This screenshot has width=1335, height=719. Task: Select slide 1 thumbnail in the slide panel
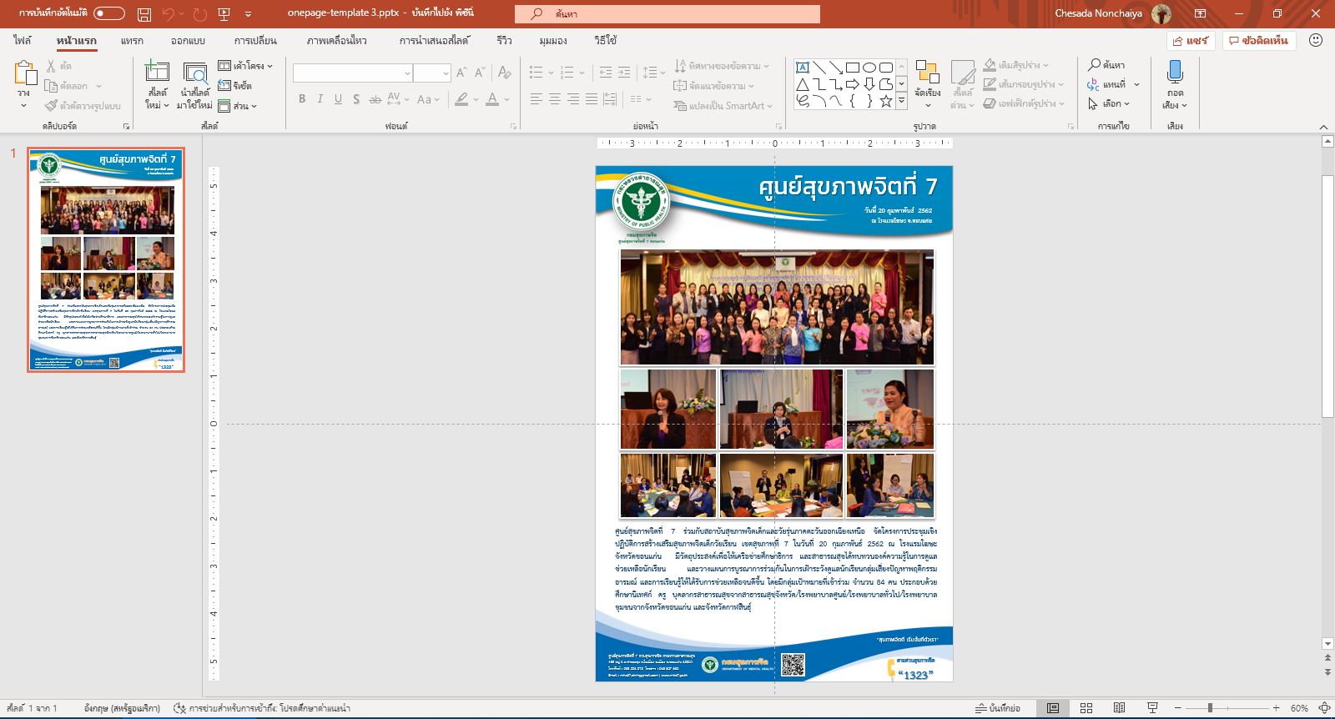coord(106,259)
